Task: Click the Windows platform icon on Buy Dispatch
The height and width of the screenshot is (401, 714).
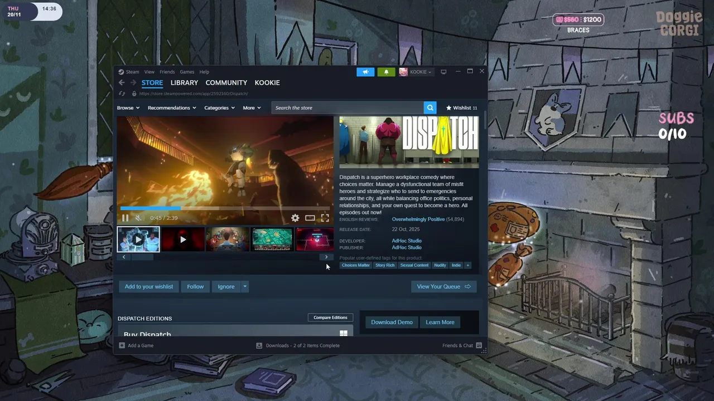Action: [x=344, y=333]
